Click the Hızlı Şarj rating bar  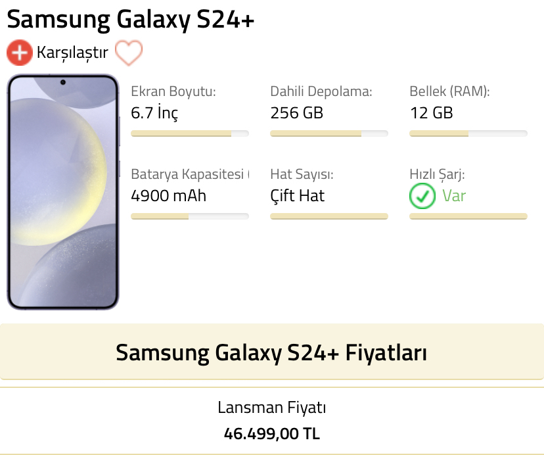tap(468, 216)
